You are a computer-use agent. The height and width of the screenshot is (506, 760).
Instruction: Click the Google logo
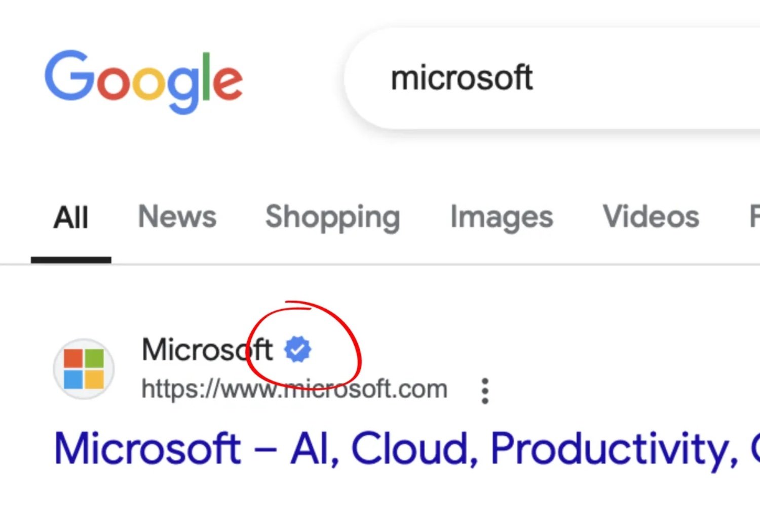click(143, 81)
